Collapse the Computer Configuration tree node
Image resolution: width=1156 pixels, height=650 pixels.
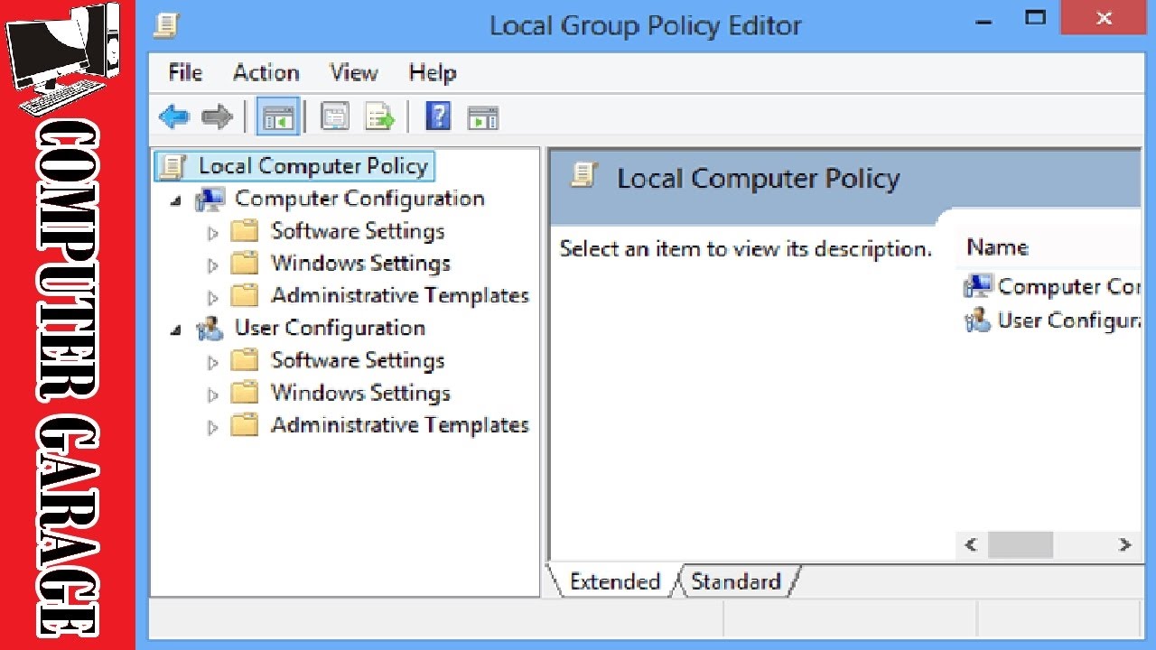[x=176, y=200]
